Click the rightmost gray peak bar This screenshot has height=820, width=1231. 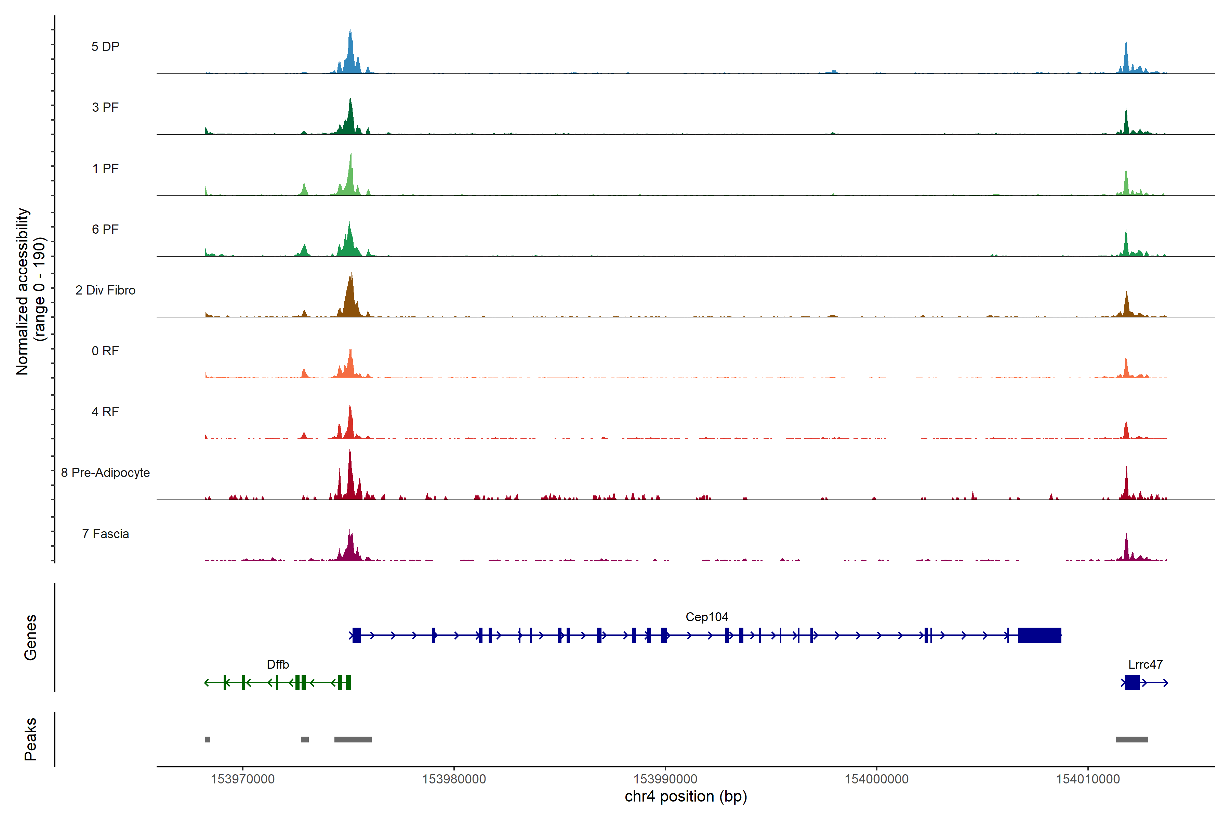point(1131,739)
